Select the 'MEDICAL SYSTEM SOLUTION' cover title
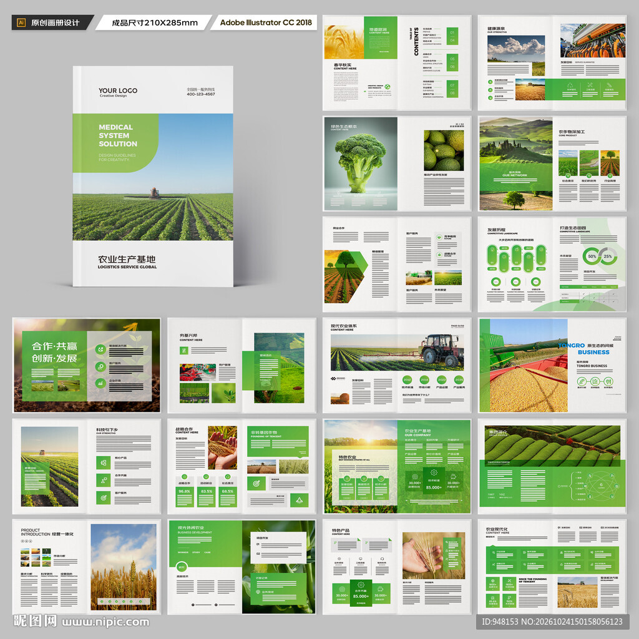Viewport: 639px width, 639px height. pyautogui.click(x=118, y=135)
